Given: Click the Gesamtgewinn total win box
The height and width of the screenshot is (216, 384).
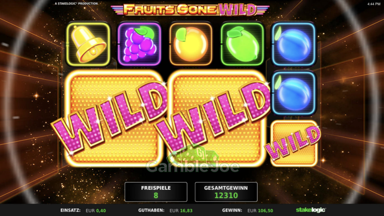Looking at the screenshot, I should (x=226, y=192).
